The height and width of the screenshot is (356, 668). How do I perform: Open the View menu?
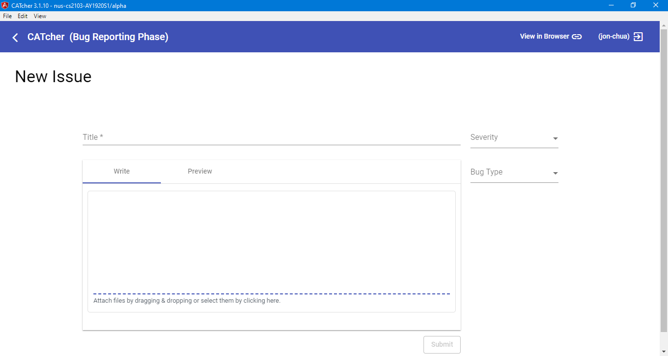click(x=40, y=16)
